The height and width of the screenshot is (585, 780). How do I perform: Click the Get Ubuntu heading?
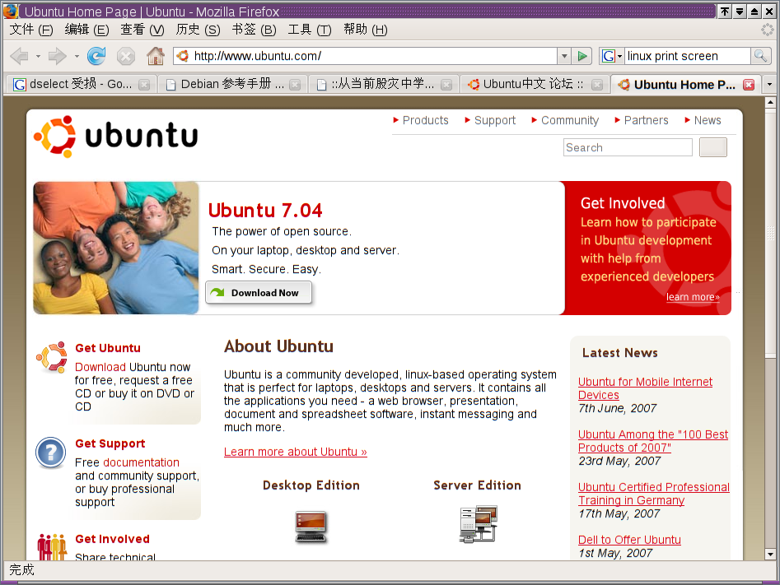(x=108, y=348)
